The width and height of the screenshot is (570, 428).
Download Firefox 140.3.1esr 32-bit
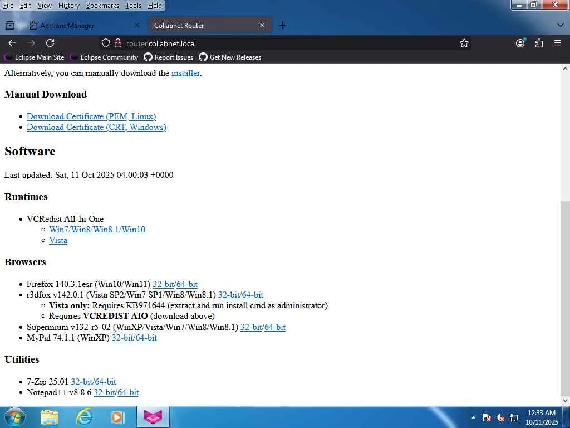[x=163, y=284]
